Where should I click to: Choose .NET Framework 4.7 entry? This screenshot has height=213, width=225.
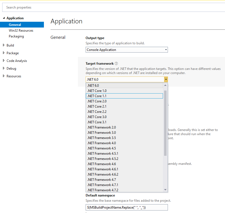pos(124,180)
